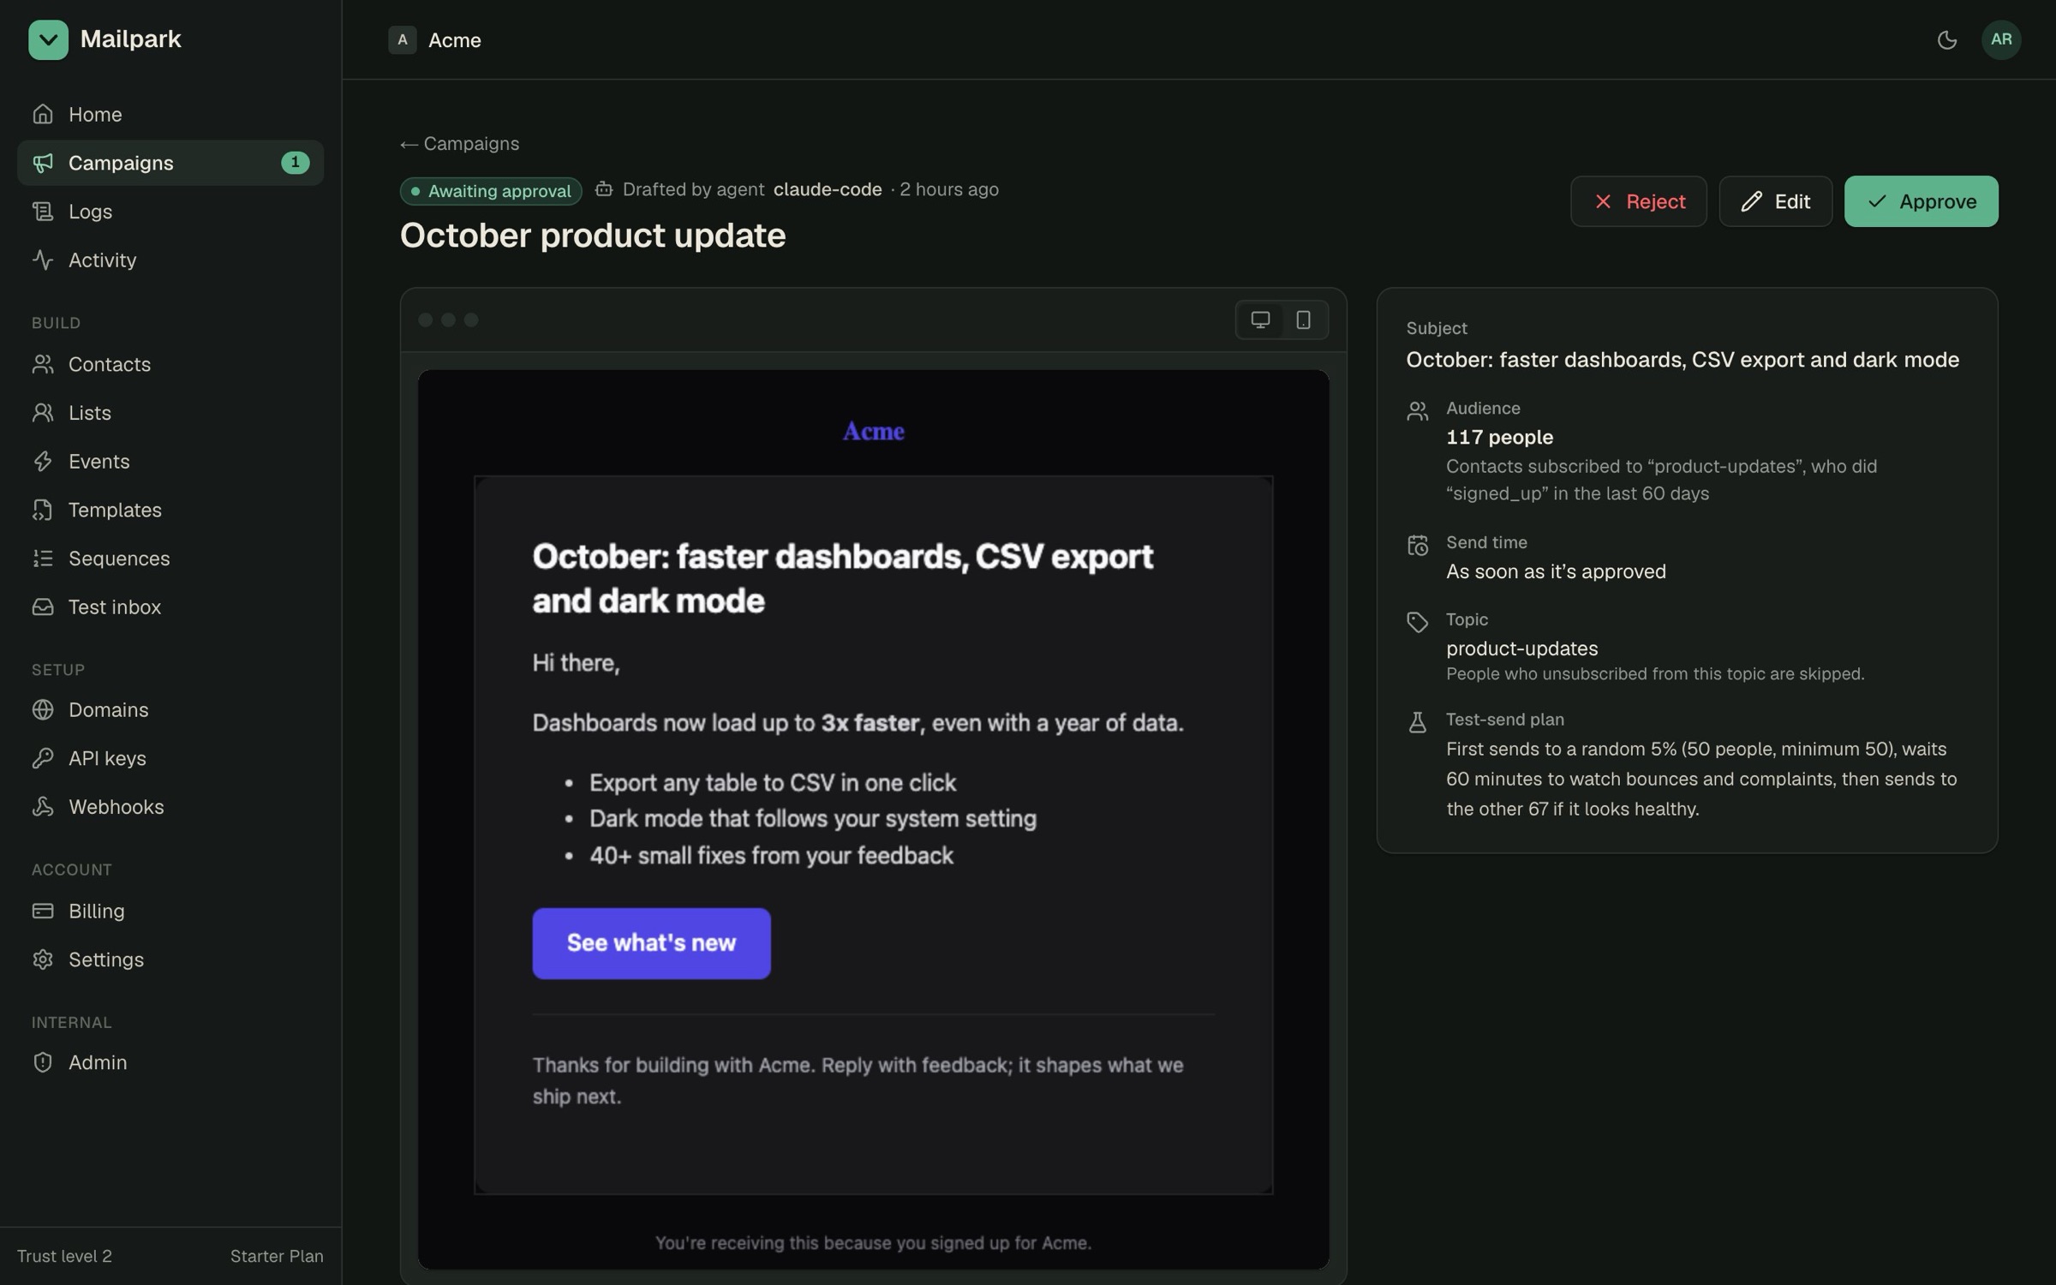Click the Acme logo in the email preview
This screenshot has width=2056, height=1285.
(873, 431)
